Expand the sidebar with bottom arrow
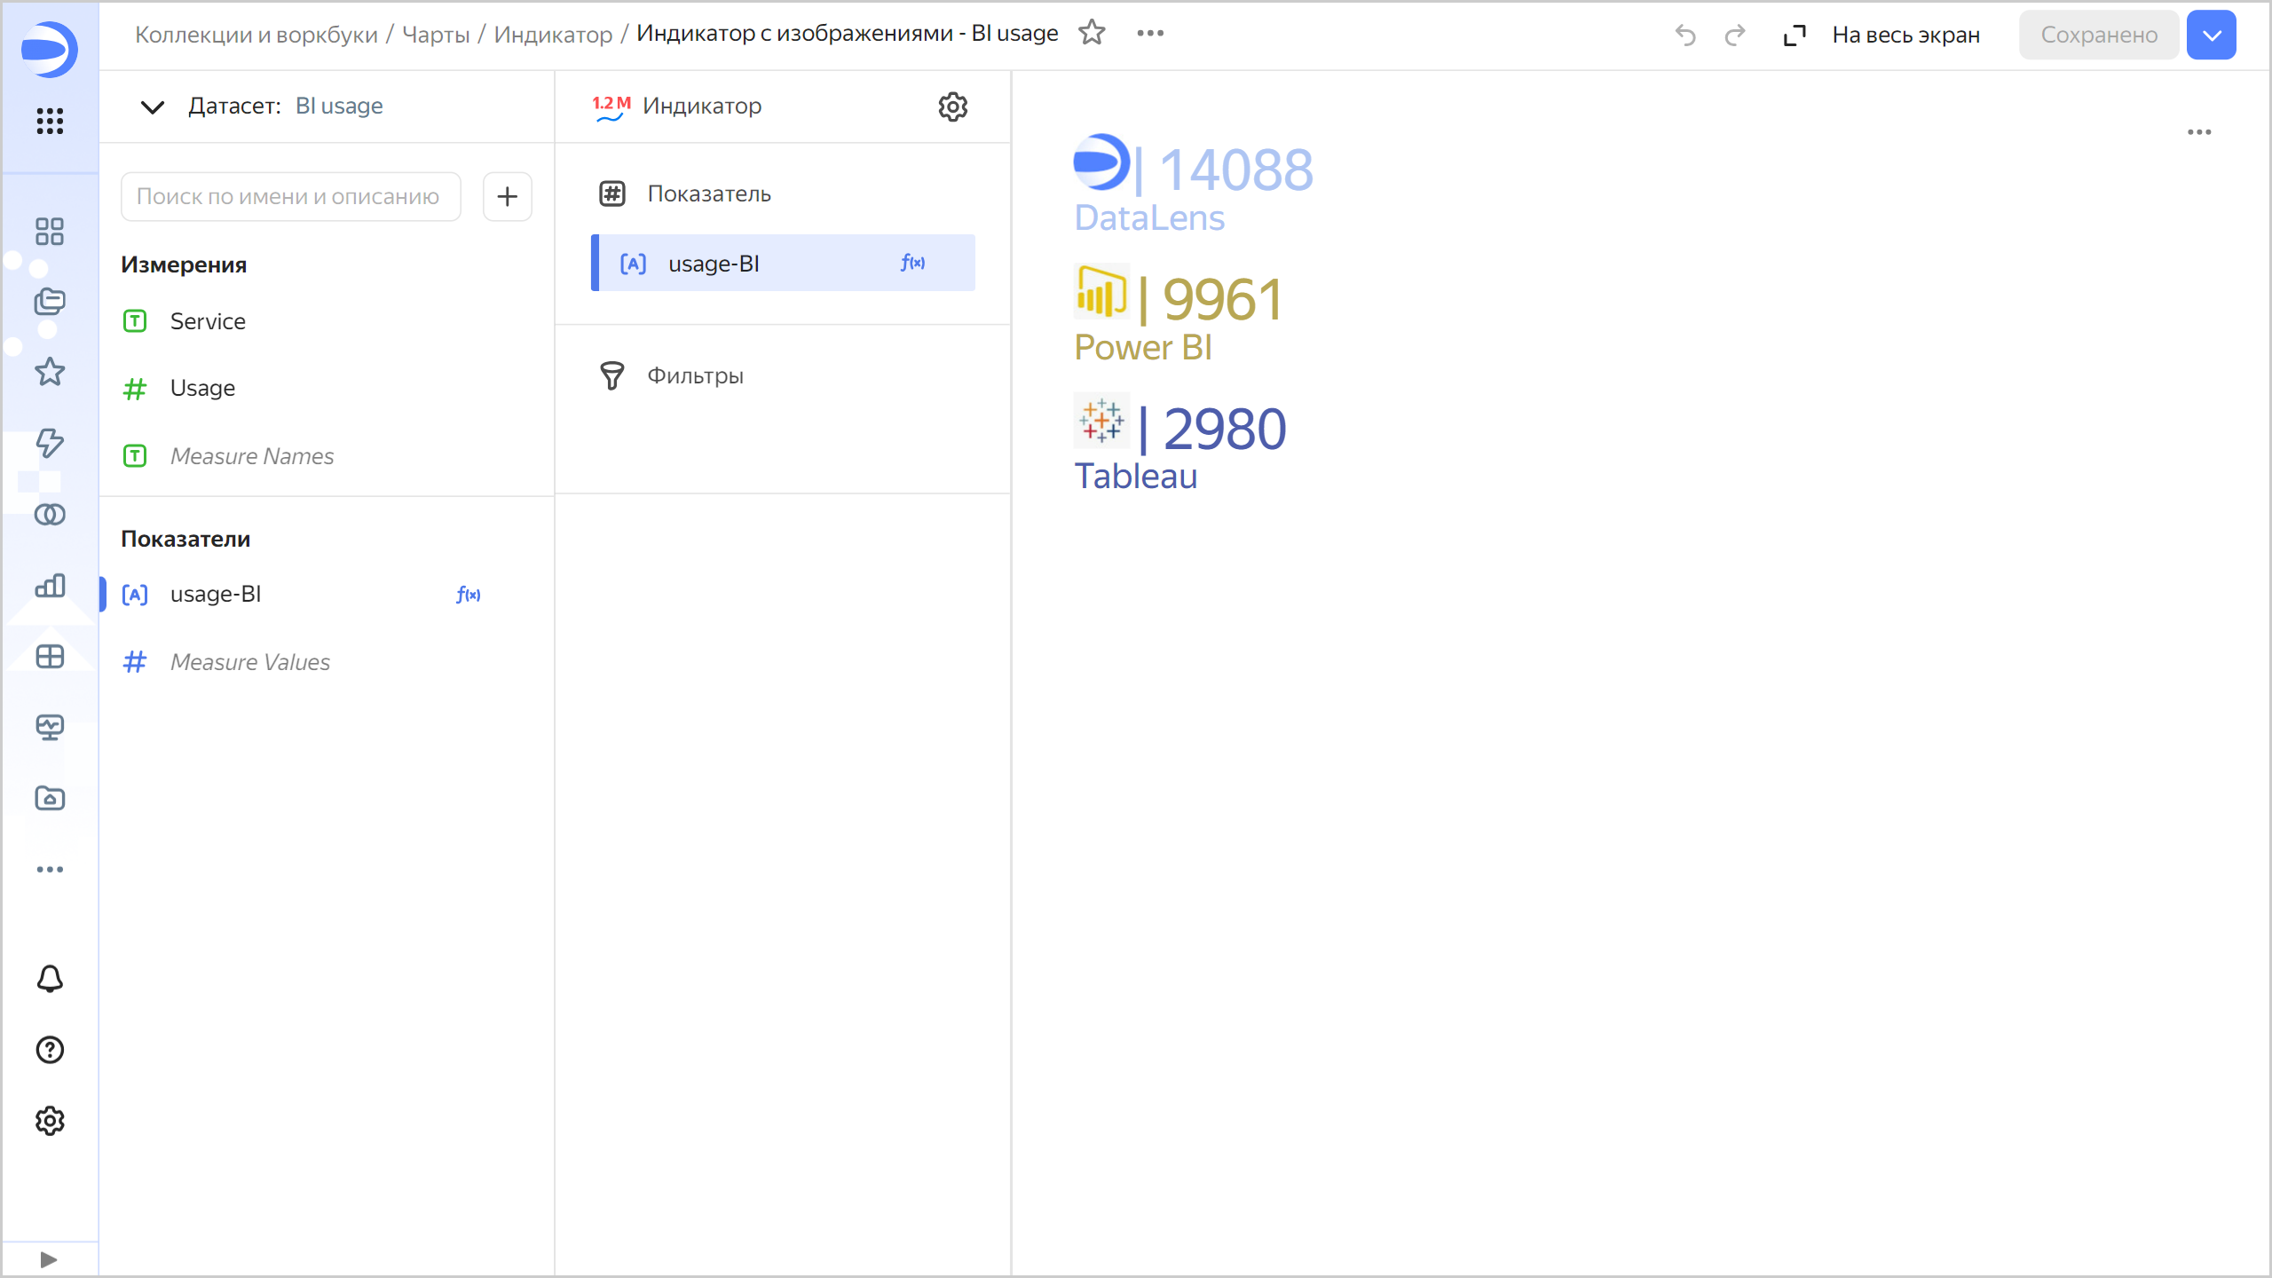 pos(49,1259)
